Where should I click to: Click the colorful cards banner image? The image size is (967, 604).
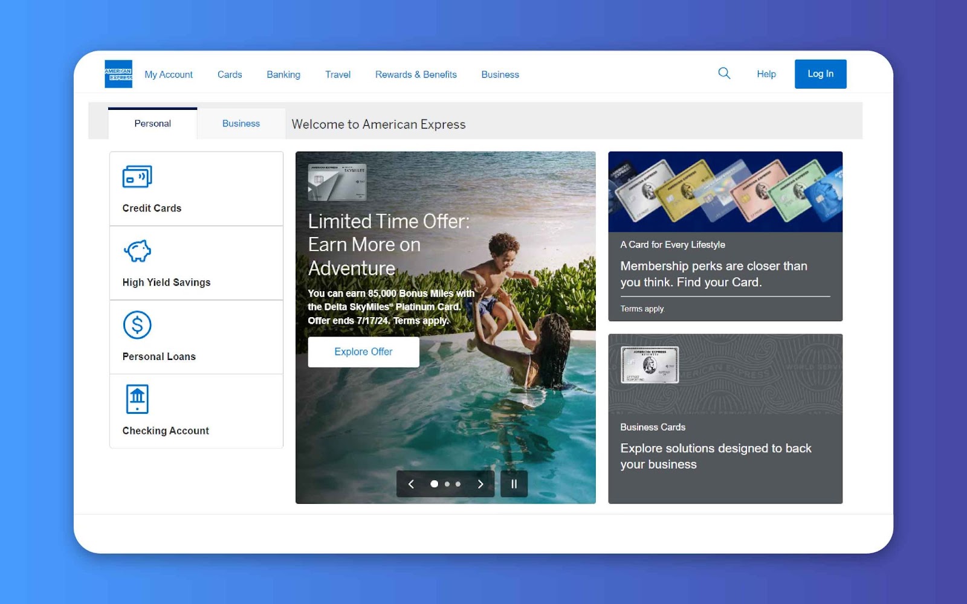coord(725,191)
